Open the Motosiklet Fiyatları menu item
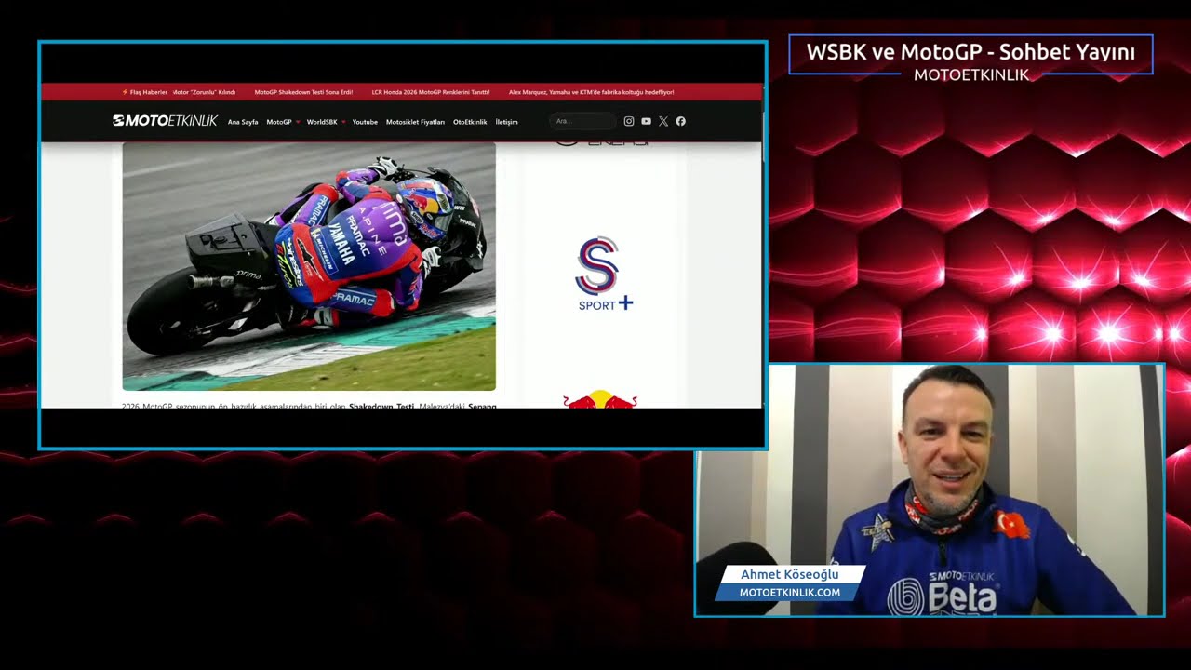 tap(415, 122)
